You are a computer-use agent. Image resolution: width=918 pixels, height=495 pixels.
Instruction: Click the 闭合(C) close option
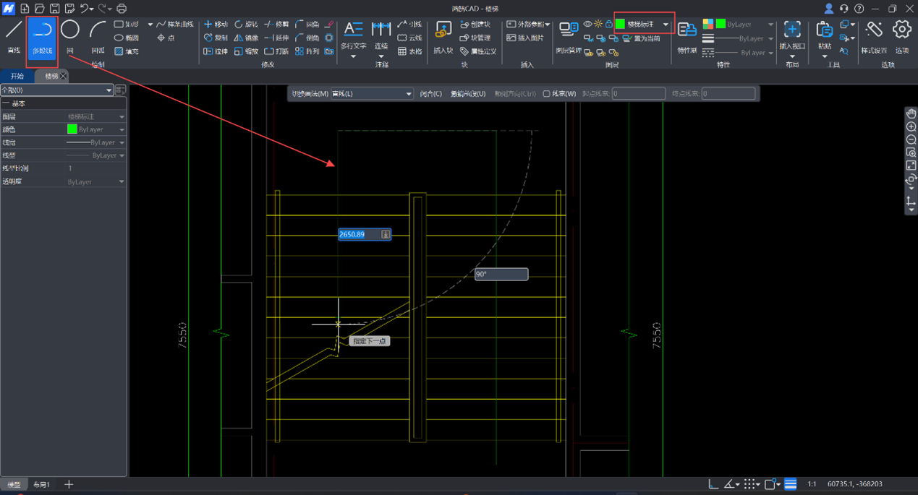[x=430, y=94]
